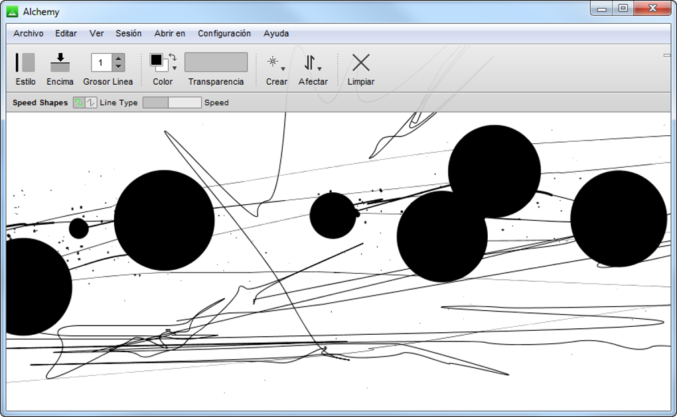Screen dimensions: 677x417
Task: Decrease Grosor Linea with the down arrow
Action: [x=118, y=67]
